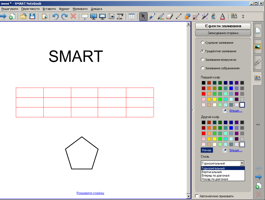Screen dimensions: 265x200
Task: Click the pentagon shape on the page
Action: coord(82,153)
